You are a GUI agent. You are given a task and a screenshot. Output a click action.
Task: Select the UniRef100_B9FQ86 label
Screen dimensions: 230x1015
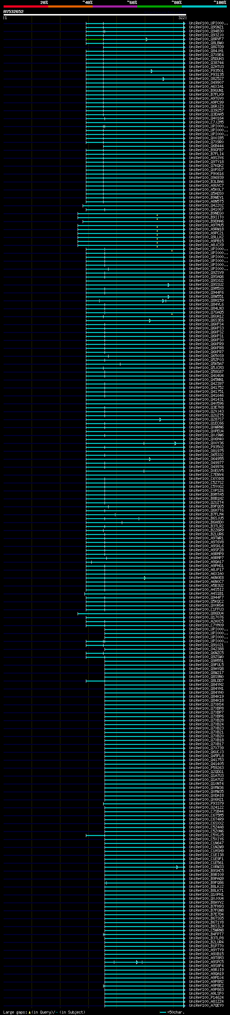point(206,882)
